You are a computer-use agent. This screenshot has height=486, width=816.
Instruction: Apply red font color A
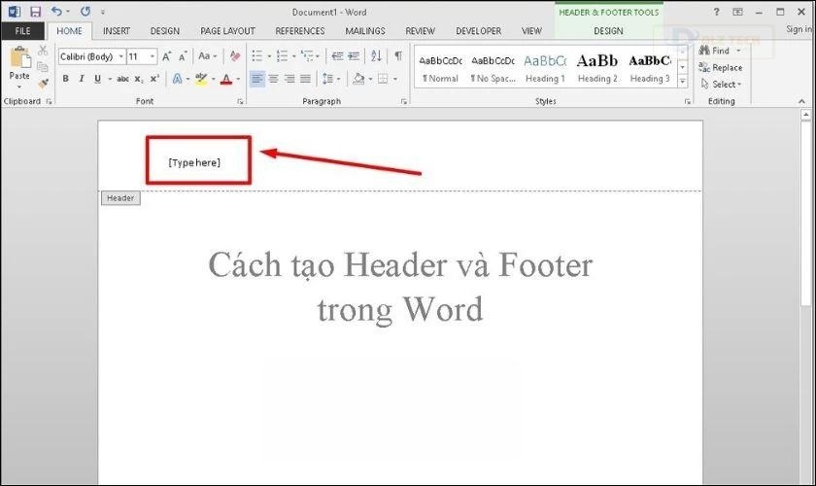click(x=225, y=79)
